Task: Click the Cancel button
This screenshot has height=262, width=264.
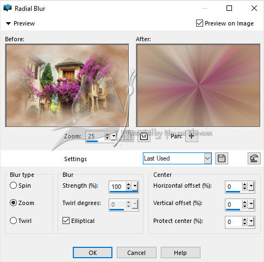Action: pos(136,253)
